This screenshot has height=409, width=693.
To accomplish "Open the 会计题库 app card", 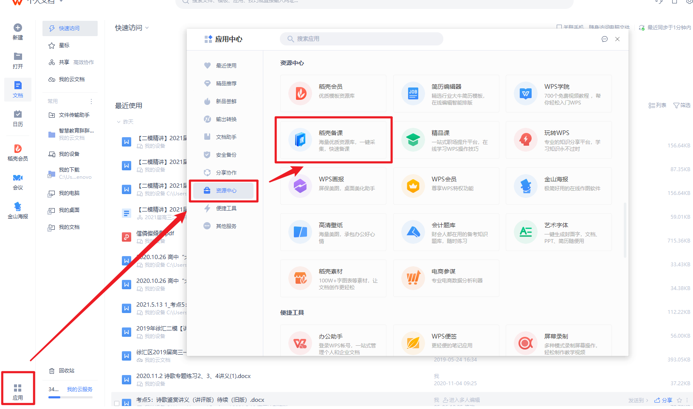I will click(446, 232).
